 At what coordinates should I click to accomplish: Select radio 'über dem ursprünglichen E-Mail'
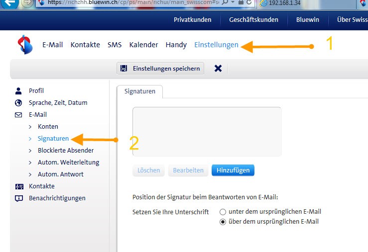click(223, 222)
